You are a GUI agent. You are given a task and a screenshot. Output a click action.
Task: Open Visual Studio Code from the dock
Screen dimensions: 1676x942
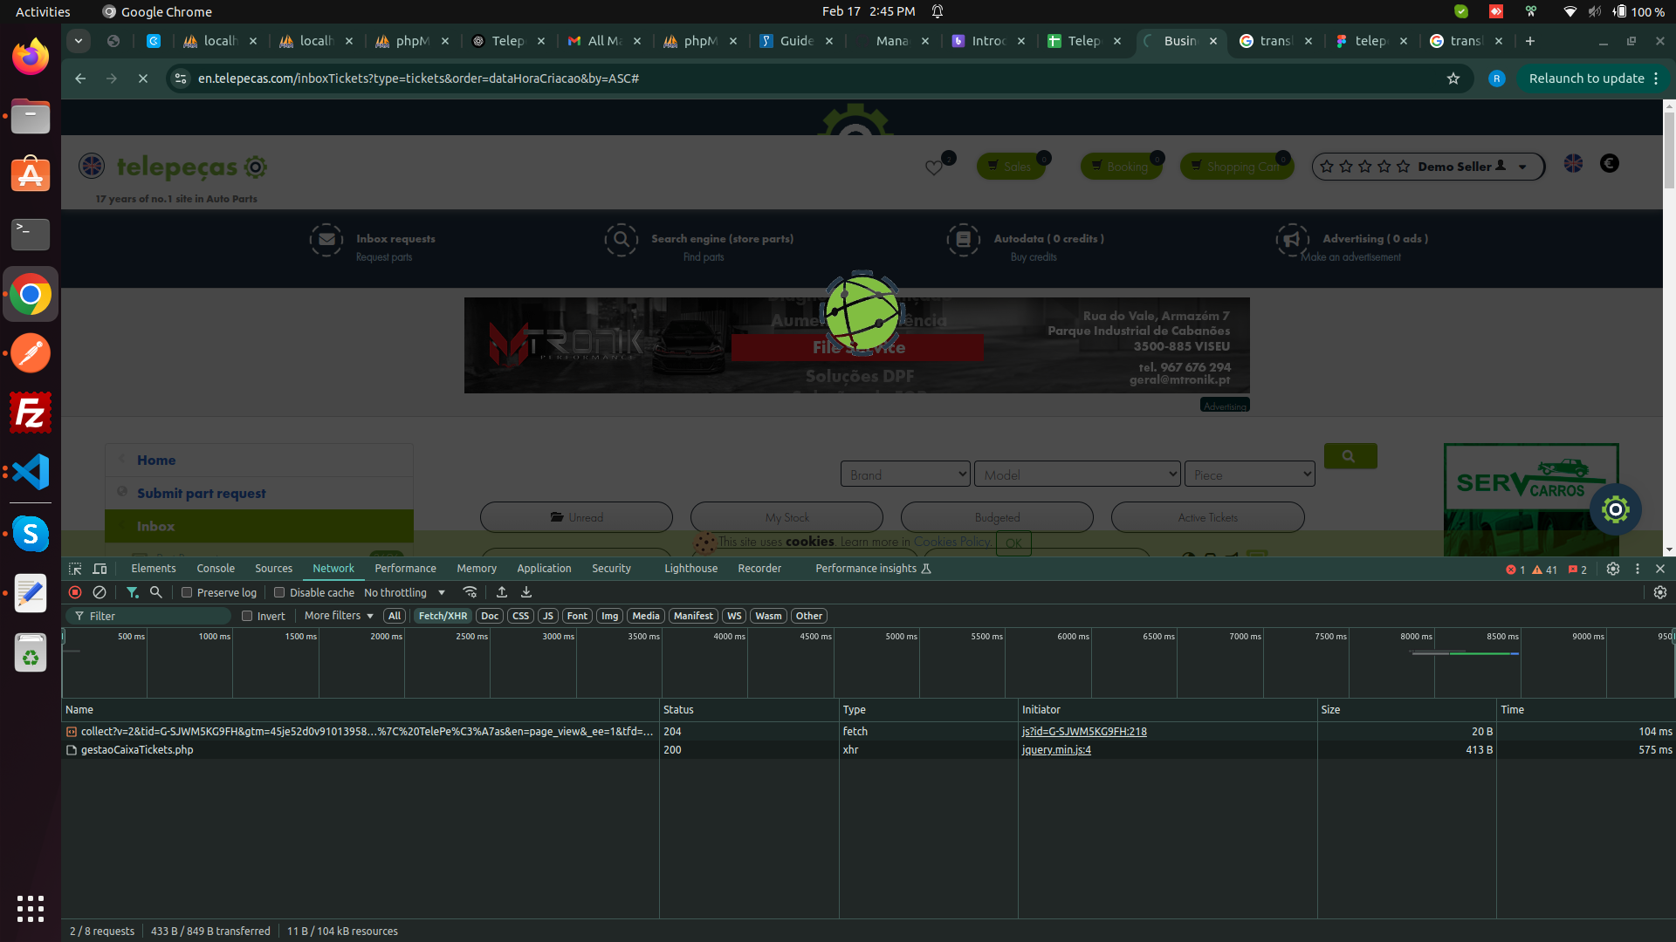click(x=31, y=472)
